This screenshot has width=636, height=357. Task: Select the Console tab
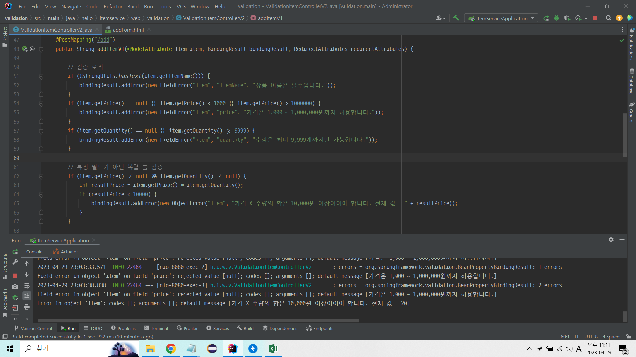[x=34, y=252]
